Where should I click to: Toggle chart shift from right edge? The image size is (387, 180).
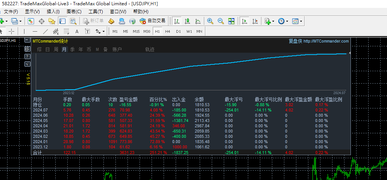tap(255, 21)
